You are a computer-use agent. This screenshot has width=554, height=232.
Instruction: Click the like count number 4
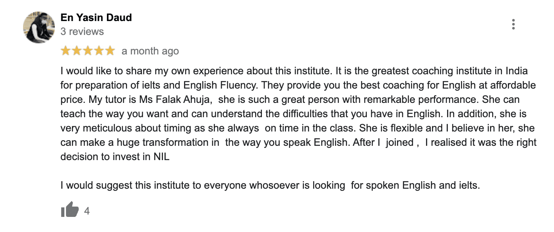(x=87, y=211)
